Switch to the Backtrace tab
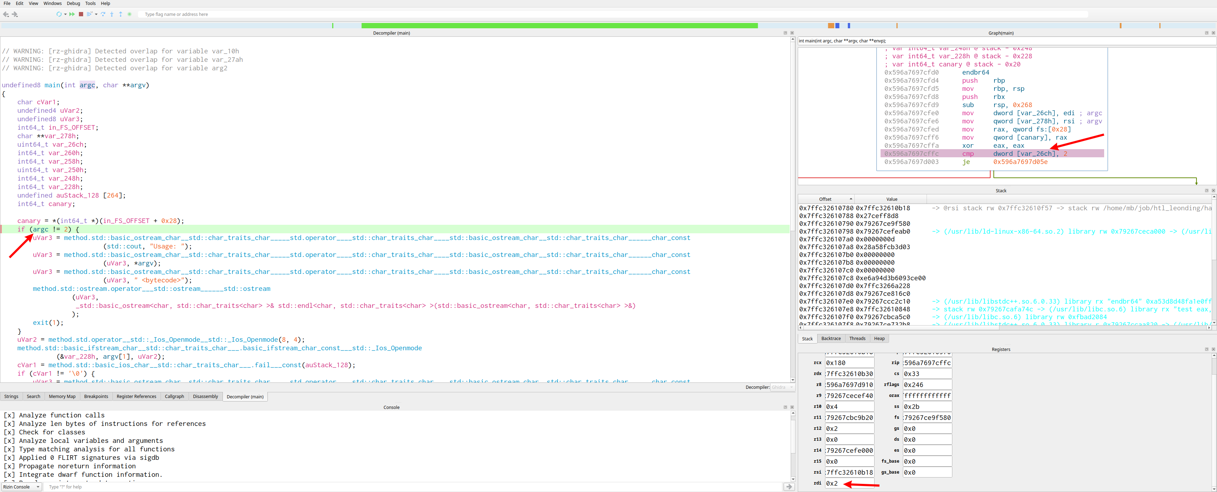 [x=831, y=339]
